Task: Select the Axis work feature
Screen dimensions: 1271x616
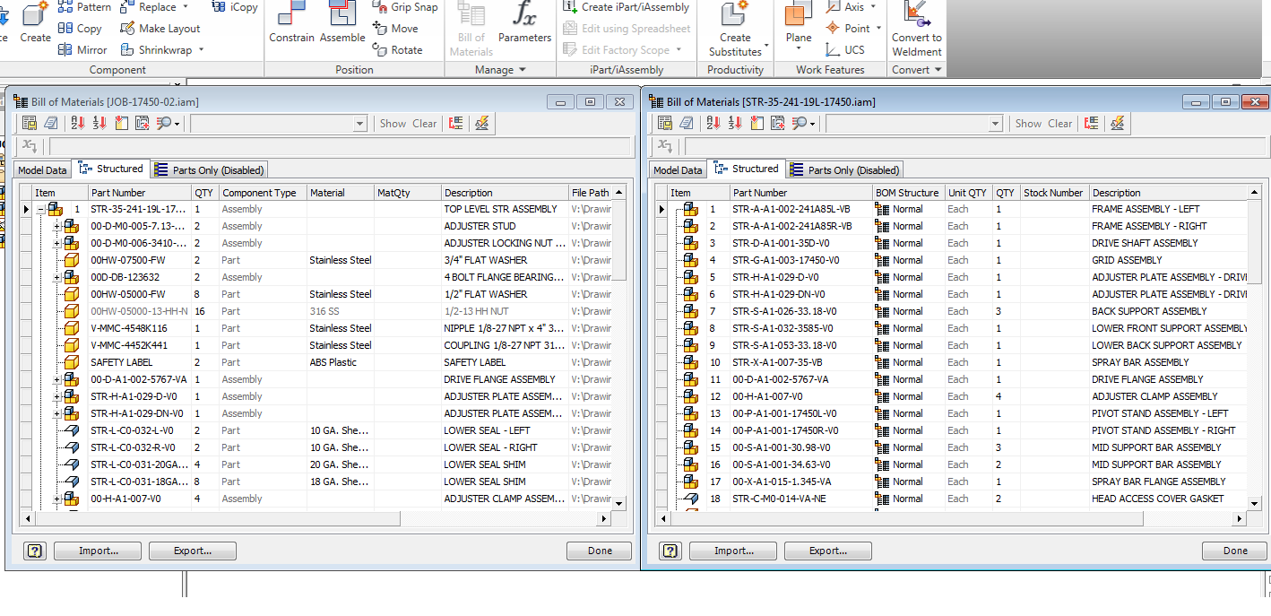Action: (x=845, y=6)
